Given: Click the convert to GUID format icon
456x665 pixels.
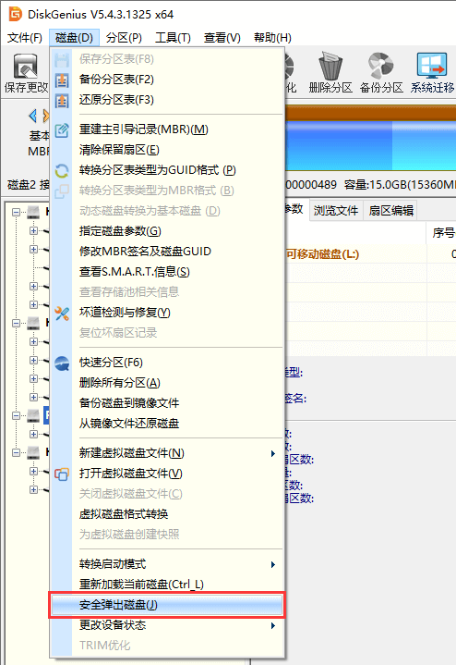Looking at the screenshot, I should [62, 170].
